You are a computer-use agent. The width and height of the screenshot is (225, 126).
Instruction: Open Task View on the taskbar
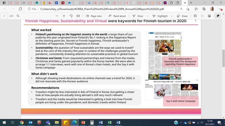pyautogui.click(x=13, y=122)
